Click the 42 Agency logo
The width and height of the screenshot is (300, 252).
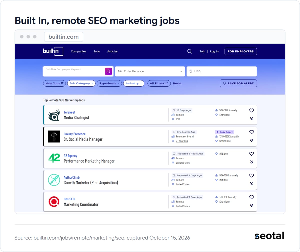click(54, 158)
